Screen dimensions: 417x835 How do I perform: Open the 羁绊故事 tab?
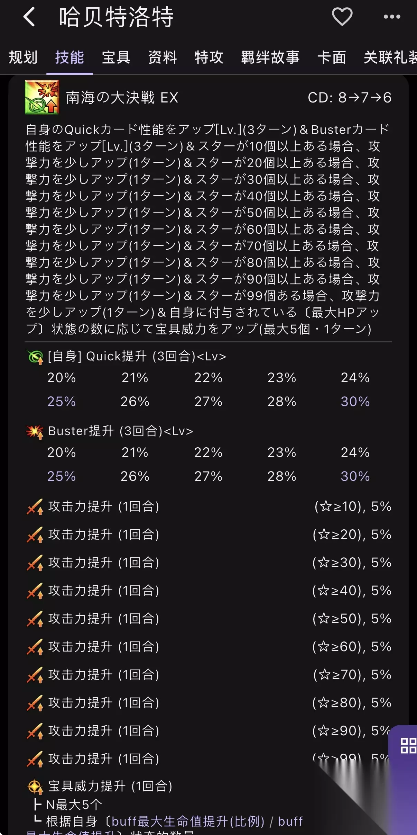pos(270,57)
